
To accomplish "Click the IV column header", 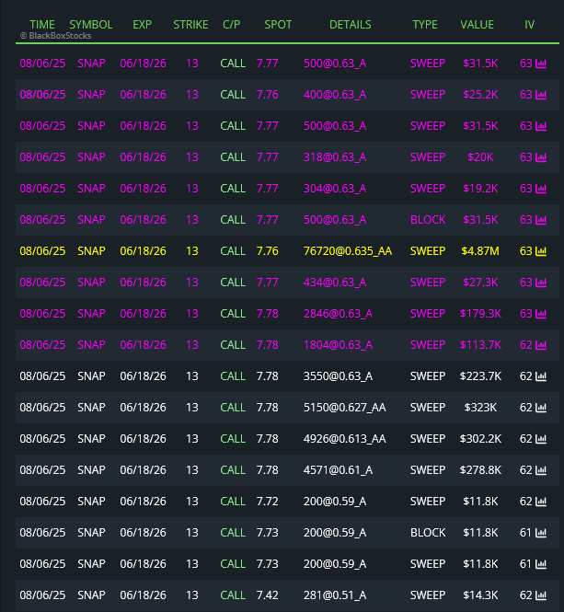I will (x=529, y=25).
